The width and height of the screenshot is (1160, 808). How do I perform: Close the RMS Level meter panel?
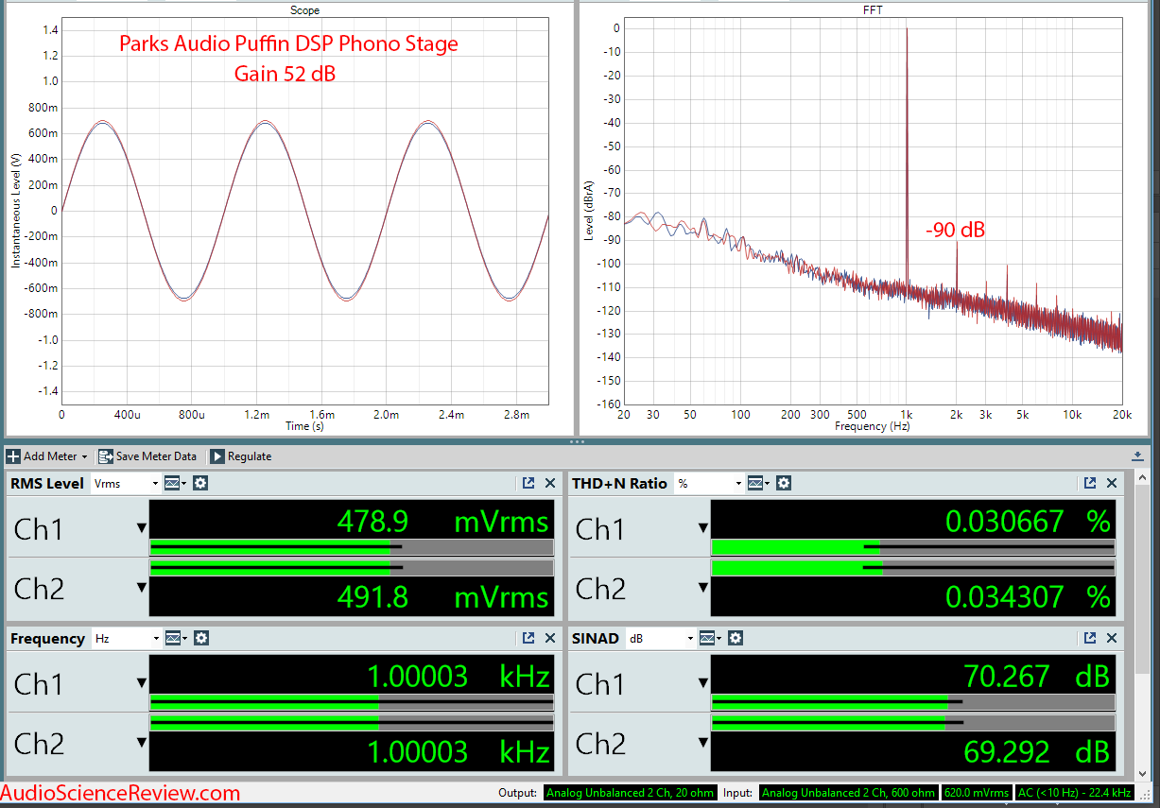pos(550,483)
